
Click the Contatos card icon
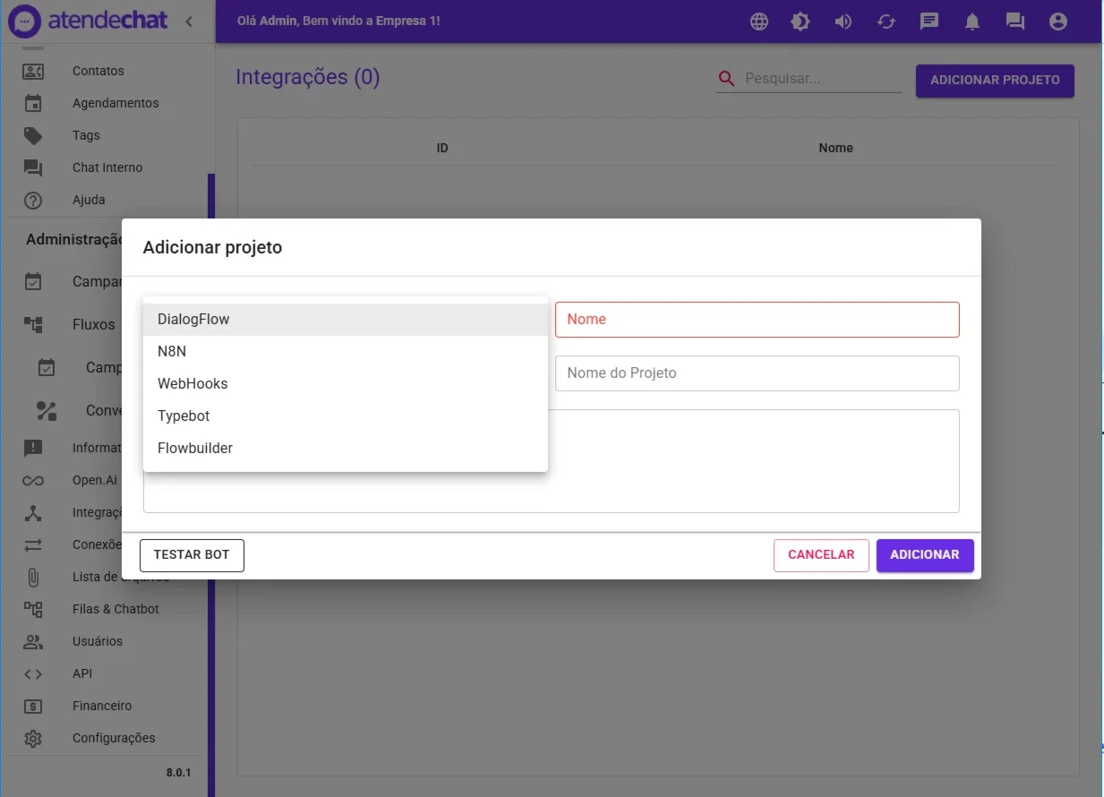[33, 71]
